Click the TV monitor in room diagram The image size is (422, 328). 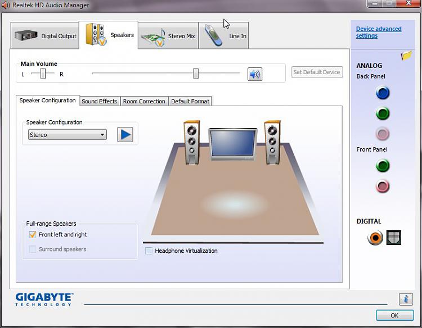click(x=232, y=144)
